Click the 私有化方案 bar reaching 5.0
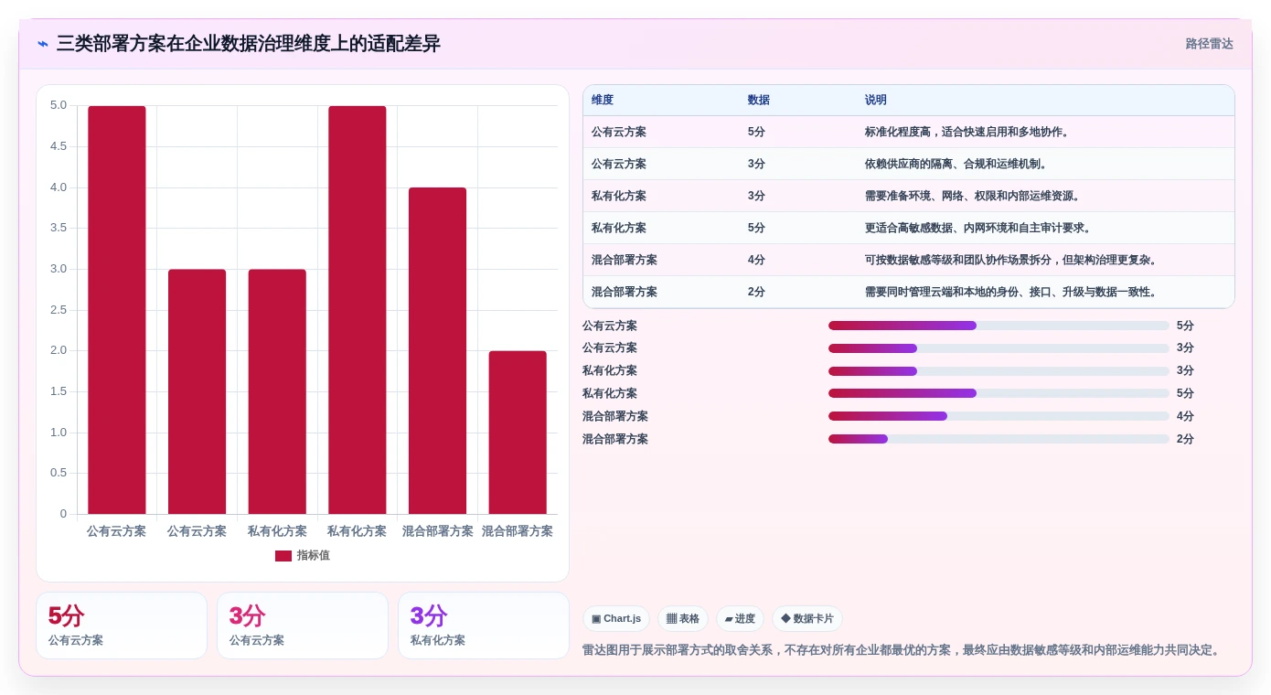Screen dimensions: 1271x695 (358, 310)
